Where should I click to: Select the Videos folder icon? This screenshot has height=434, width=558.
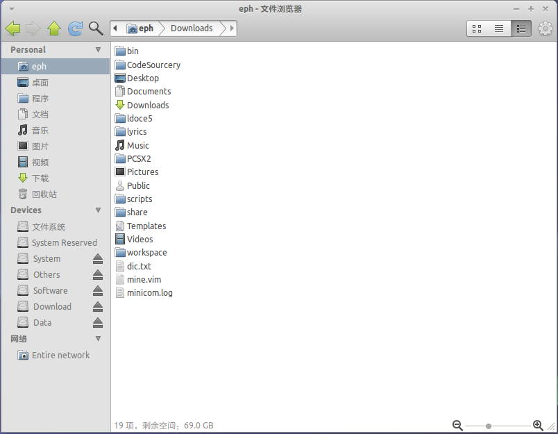point(120,239)
